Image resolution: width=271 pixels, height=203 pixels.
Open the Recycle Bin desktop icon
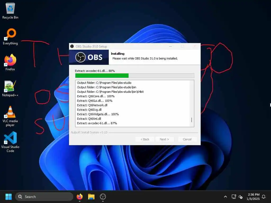click(10, 11)
